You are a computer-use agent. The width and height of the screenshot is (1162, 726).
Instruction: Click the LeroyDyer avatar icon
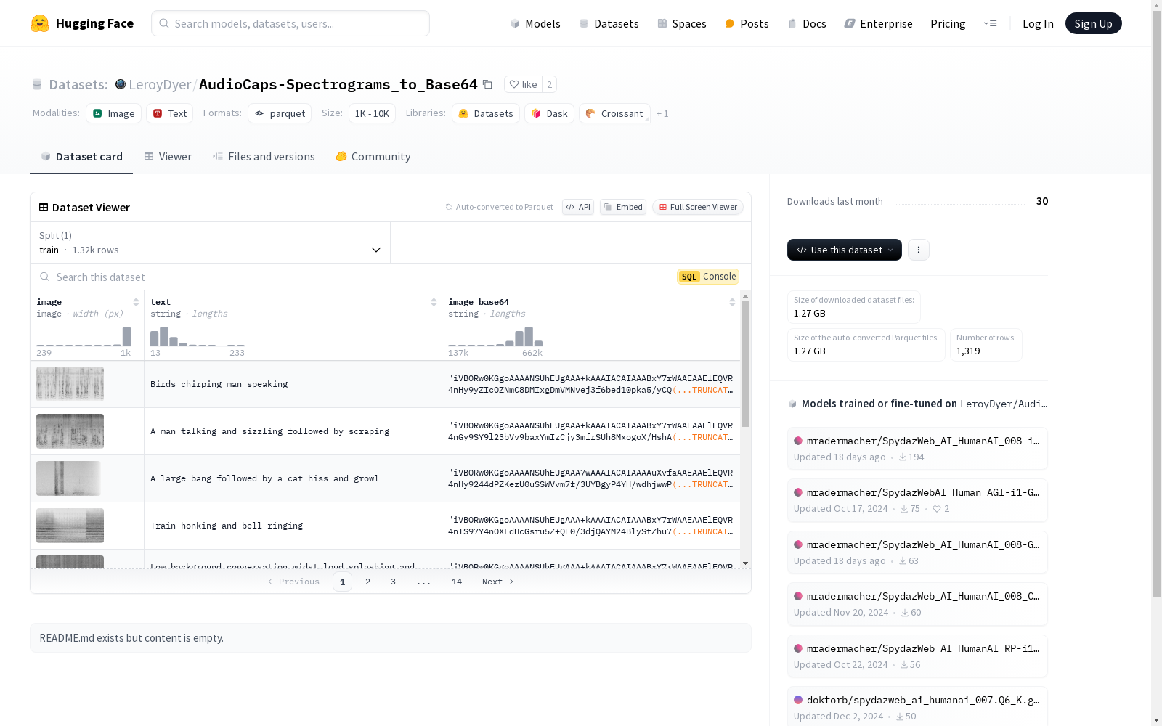click(121, 84)
